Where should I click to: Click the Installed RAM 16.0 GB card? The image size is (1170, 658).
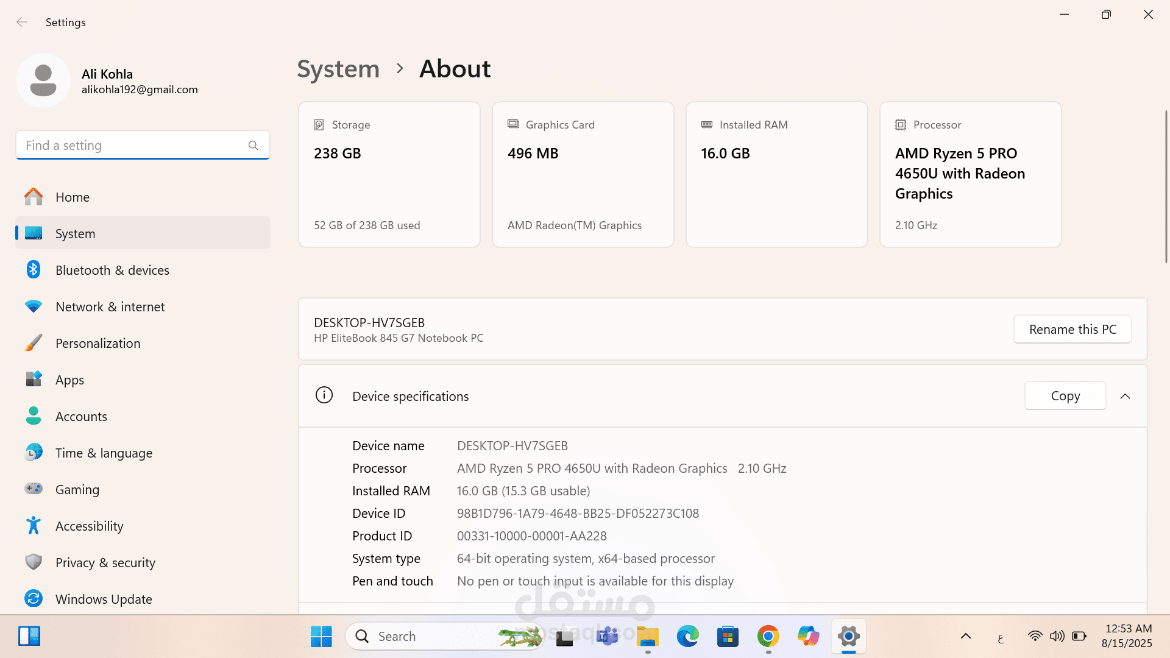click(777, 174)
